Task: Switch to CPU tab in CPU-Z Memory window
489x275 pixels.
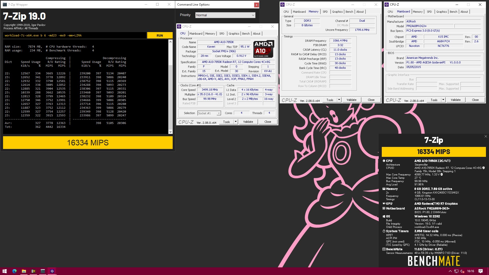Action: [286, 12]
